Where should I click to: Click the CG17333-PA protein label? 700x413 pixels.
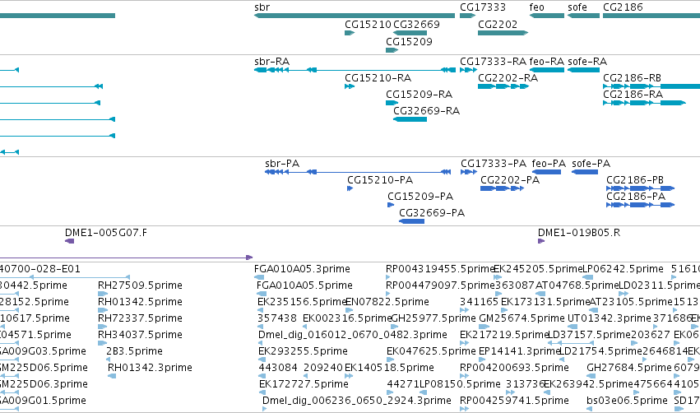494,164
